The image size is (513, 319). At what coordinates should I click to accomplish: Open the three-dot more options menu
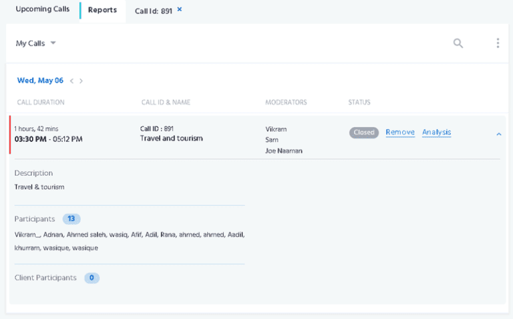click(x=498, y=43)
